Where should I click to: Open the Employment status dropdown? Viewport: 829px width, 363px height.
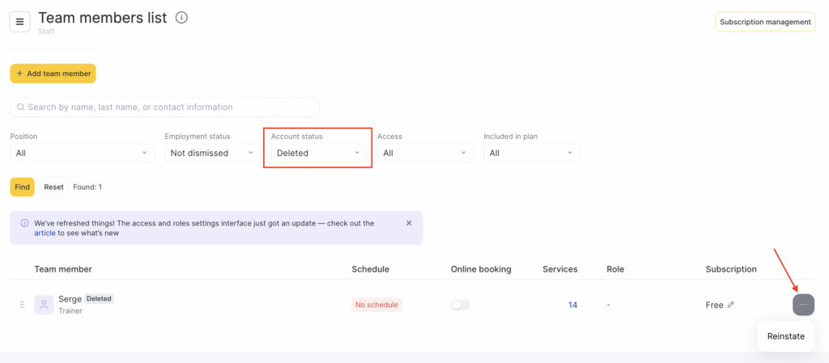click(x=213, y=153)
